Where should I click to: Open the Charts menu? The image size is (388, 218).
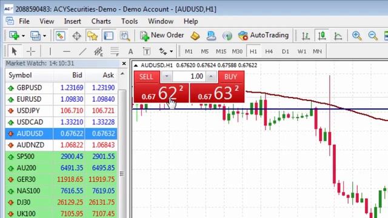tap(101, 22)
